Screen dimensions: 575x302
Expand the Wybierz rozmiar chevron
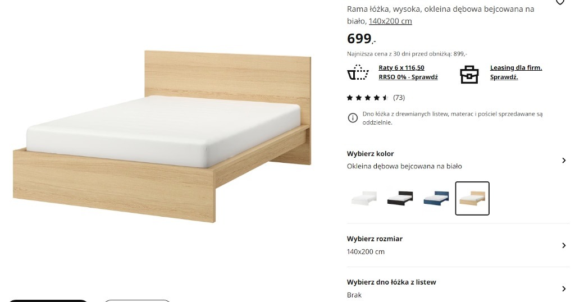pos(564,245)
